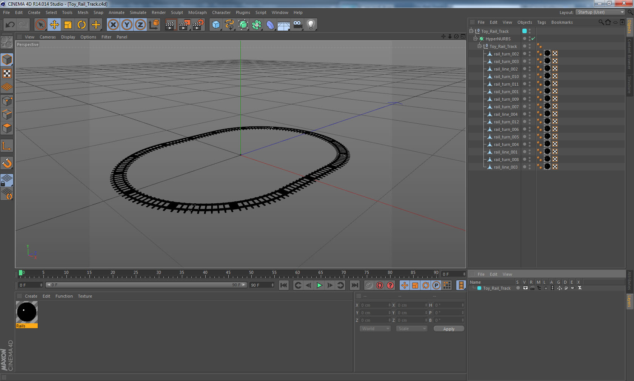Select the Live Selection tool

tap(40, 25)
